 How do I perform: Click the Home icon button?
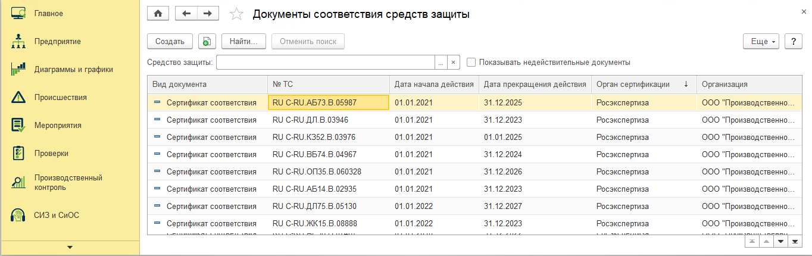pos(158,14)
